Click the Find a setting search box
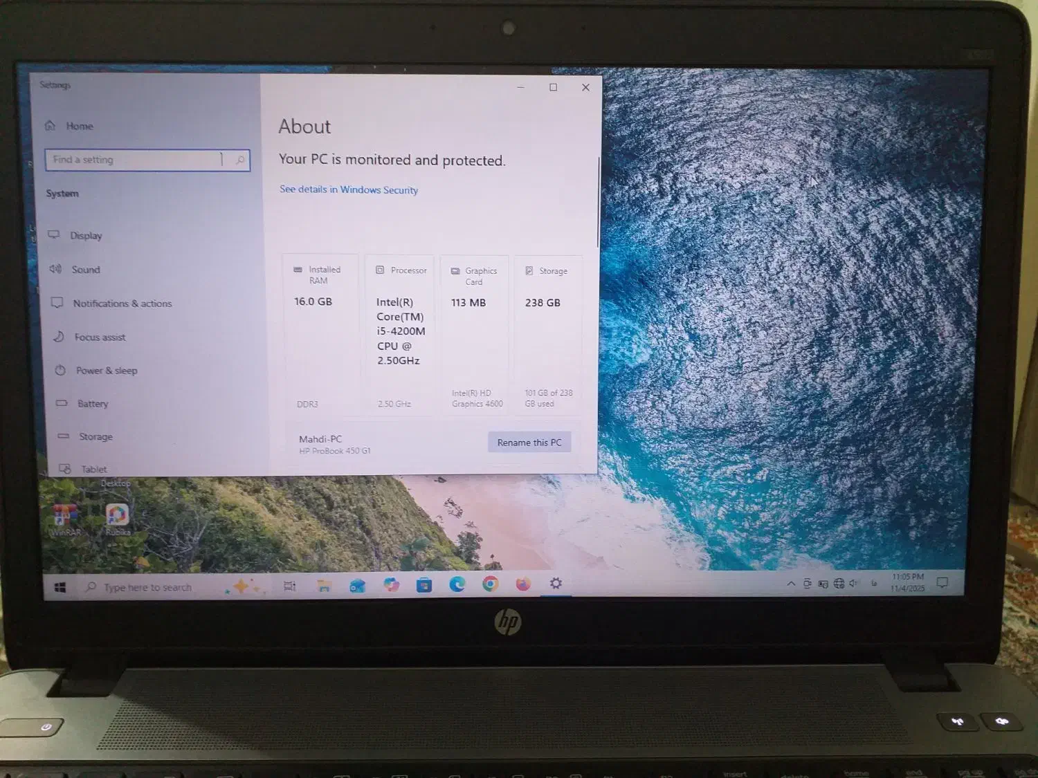Screen dimensions: 1038x778 point(138,160)
